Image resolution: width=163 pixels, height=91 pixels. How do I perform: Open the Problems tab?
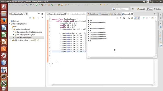(93, 14)
